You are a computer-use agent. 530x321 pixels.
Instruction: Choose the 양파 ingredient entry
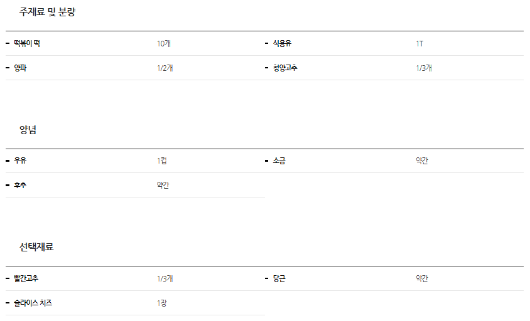(x=20, y=68)
